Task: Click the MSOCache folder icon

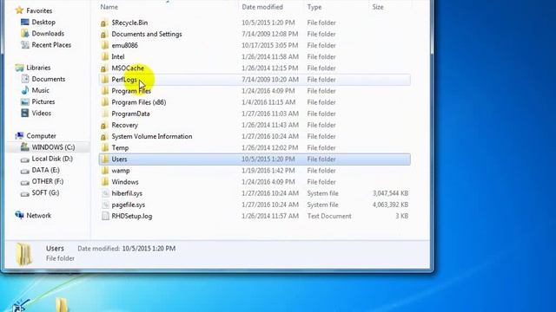Action: tap(104, 68)
